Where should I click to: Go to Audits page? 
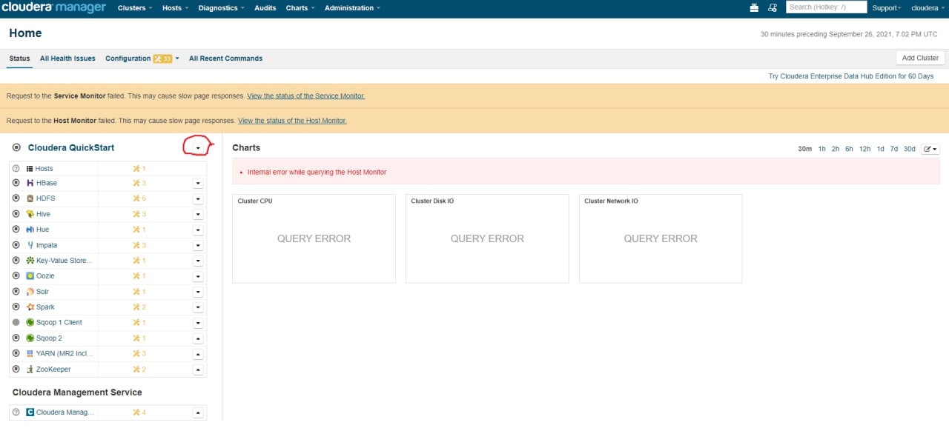tap(265, 7)
